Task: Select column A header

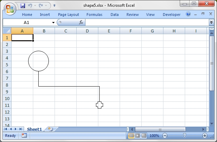Action: pyautogui.click(x=22, y=31)
